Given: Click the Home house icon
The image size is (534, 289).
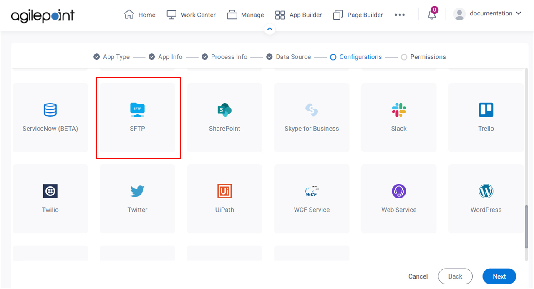Looking at the screenshot, I should point(129,15).
